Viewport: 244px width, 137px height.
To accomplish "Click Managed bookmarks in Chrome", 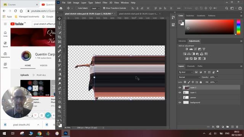I will tap(27, 17).
